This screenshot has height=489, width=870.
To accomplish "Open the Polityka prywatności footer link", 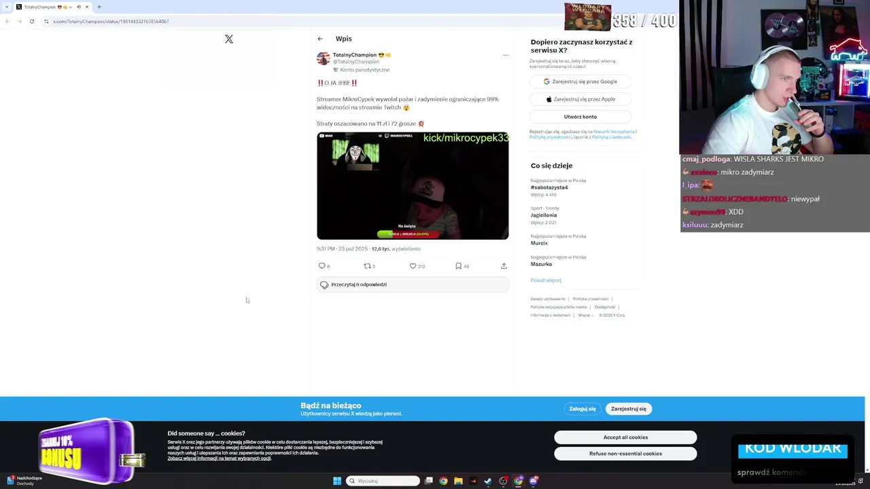I will (591, 299).
